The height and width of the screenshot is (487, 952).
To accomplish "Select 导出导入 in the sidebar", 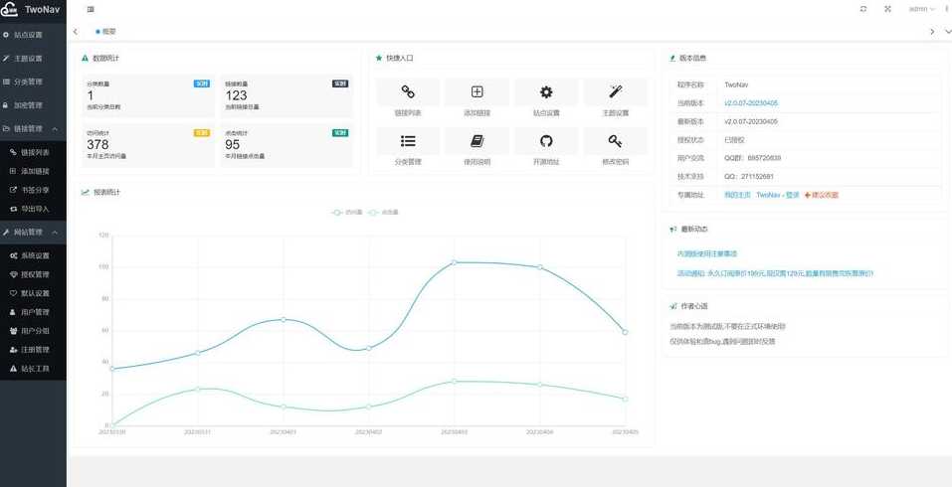I will pyautogui.click(x=33, y=209).
